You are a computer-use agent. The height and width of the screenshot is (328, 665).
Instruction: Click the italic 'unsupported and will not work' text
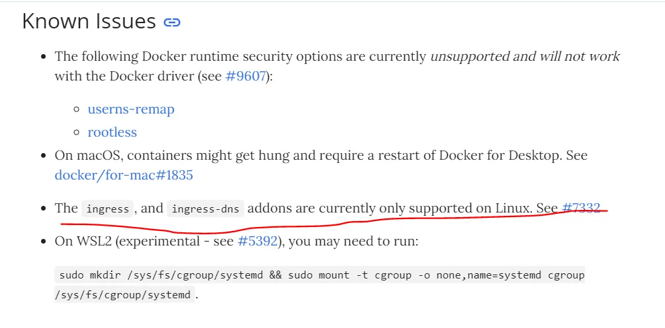525,56
